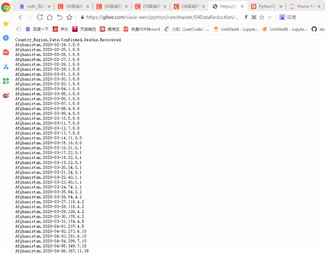Open favorites star in left sidebar

(6, 23)
